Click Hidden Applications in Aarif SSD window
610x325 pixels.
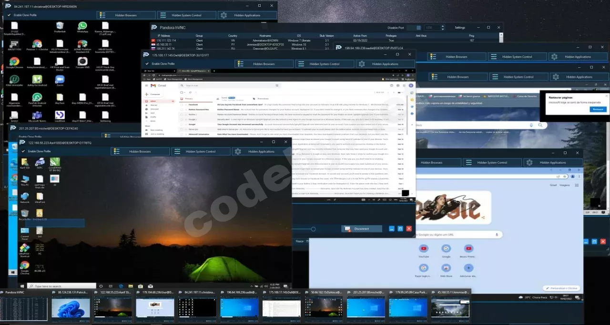point(260,151)
